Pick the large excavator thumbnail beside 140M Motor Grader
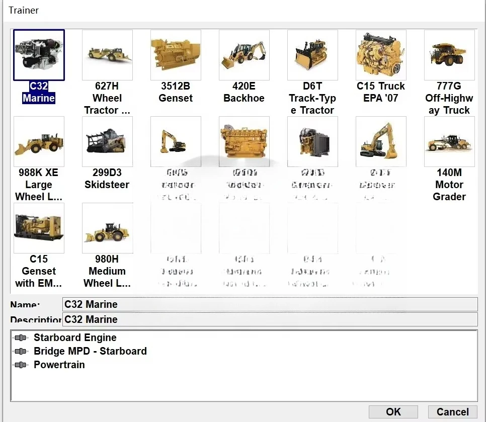Image resolution: width=486 pixels, height=422 pixels. (381, 142)
